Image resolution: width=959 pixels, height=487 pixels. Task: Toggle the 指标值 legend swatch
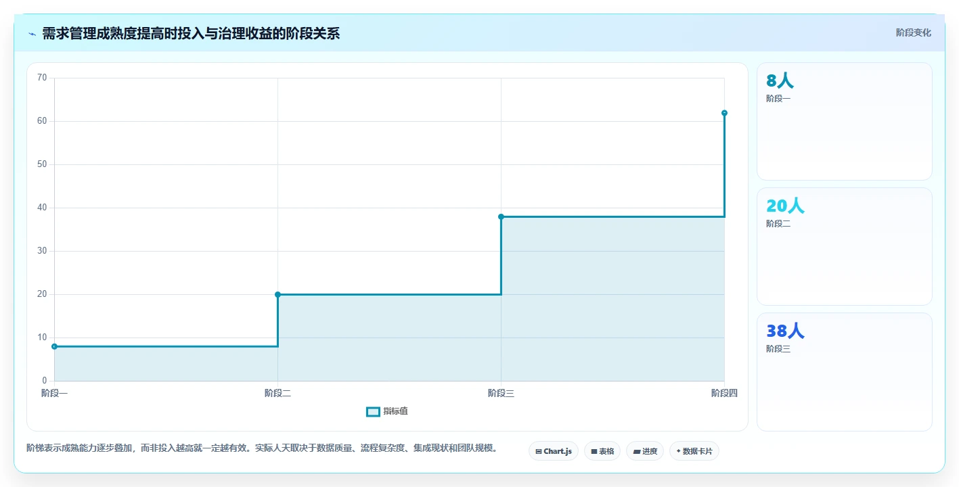coord(373,411)
